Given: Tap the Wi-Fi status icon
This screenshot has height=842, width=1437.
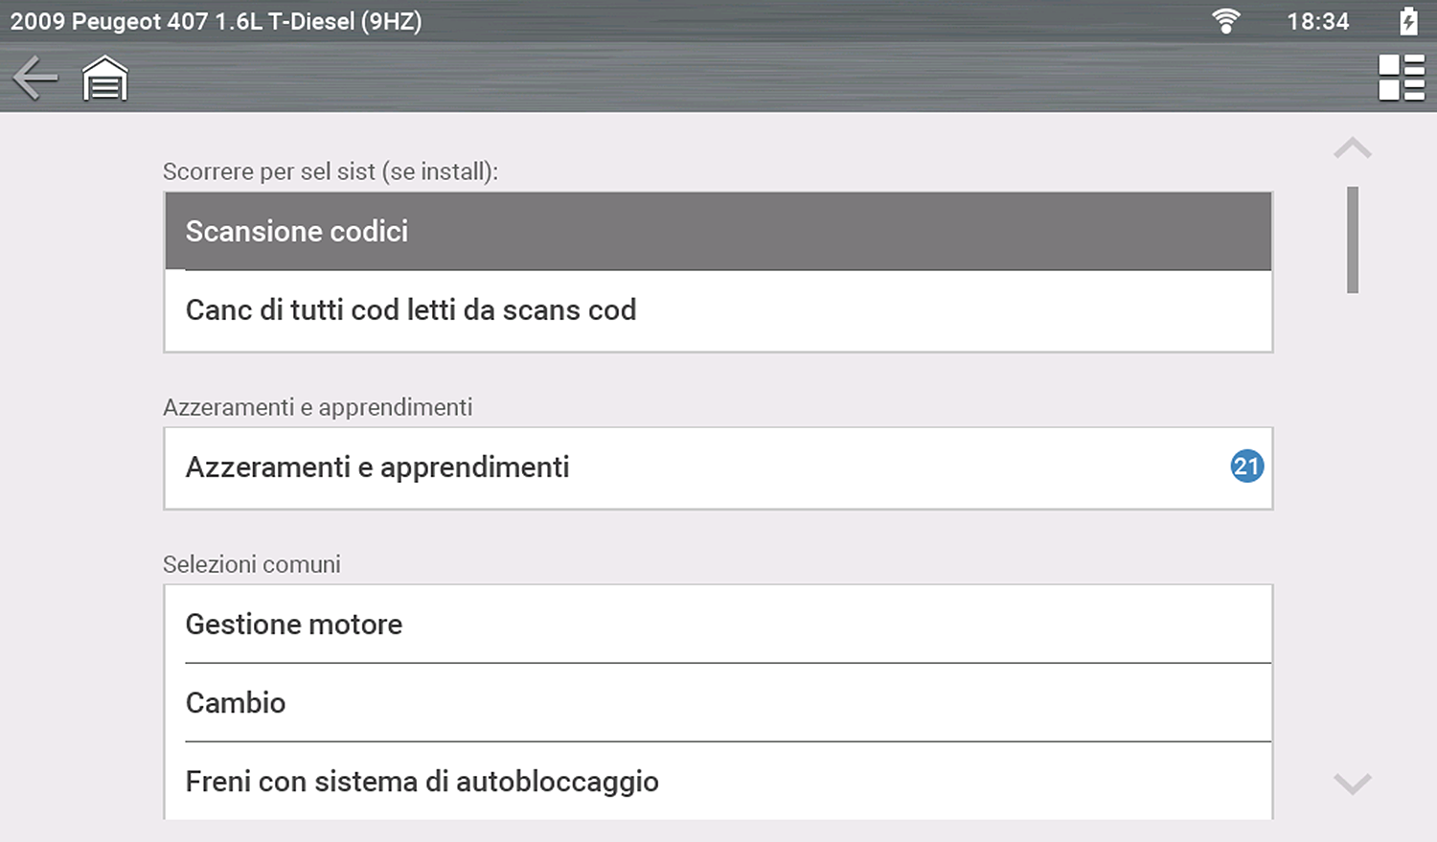Looking at the screenshot, I should (x=1225, y=21).
